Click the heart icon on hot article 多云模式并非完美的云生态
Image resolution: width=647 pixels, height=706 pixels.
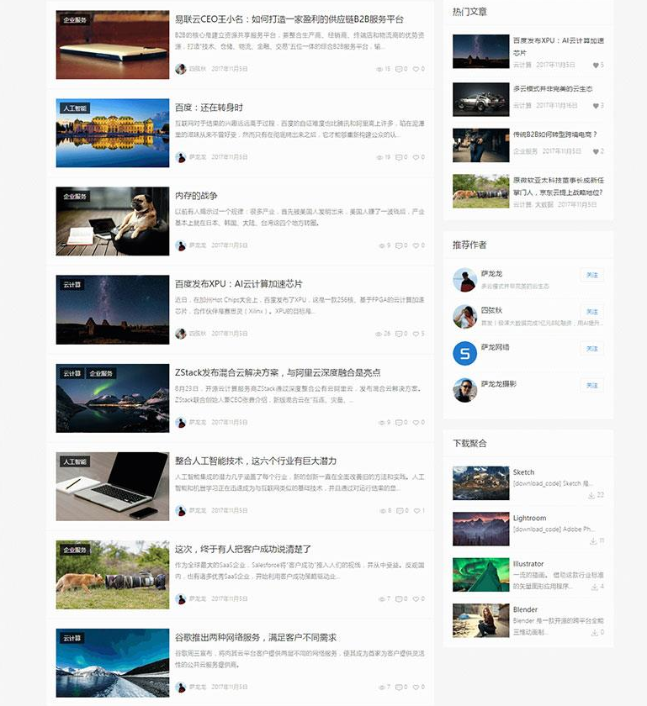[x=595, y=105]
